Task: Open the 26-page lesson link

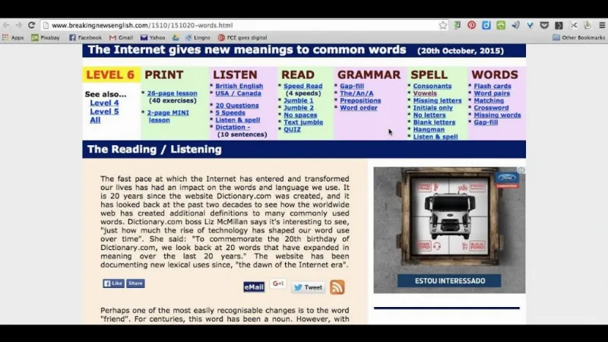Action: click(x=173, y=93)
